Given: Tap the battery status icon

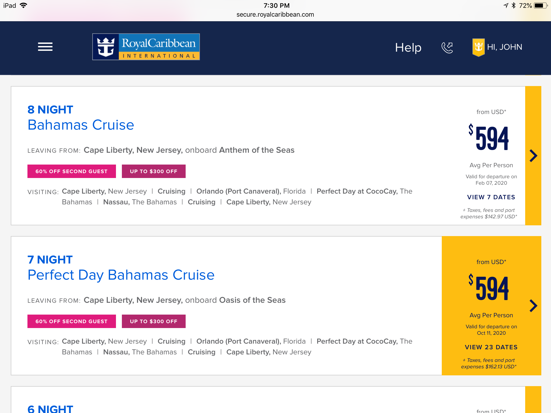Looking at the screenshot, I should (x=541, y=6).
